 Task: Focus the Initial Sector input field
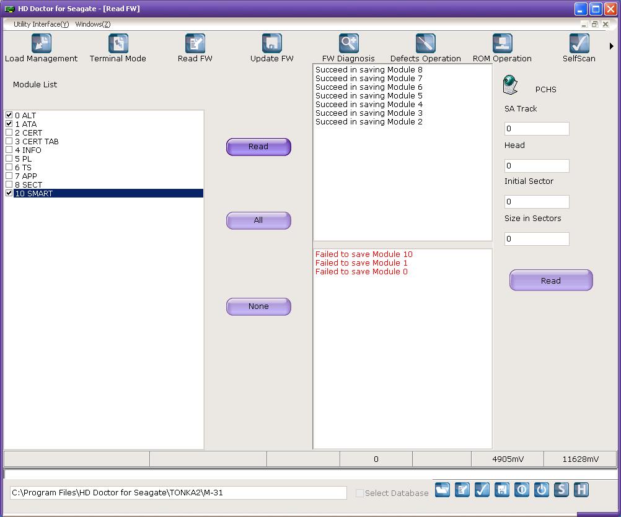click(537, 202)
